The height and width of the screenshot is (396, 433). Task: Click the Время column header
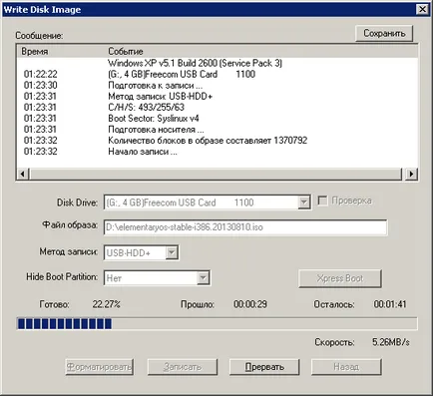(x=35, y=52)
